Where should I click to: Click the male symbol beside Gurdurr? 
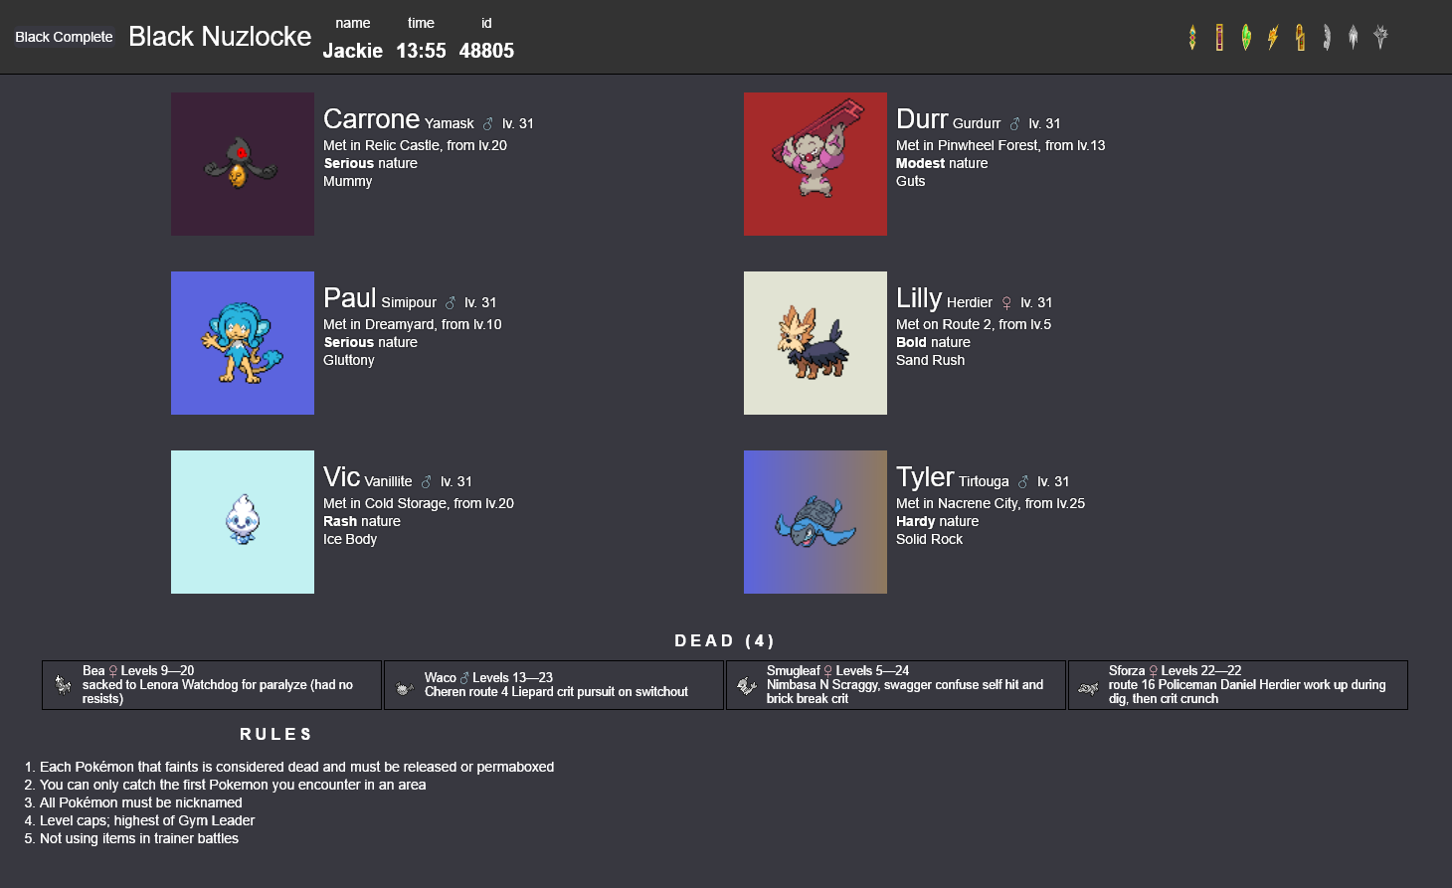click(1015, 124)
